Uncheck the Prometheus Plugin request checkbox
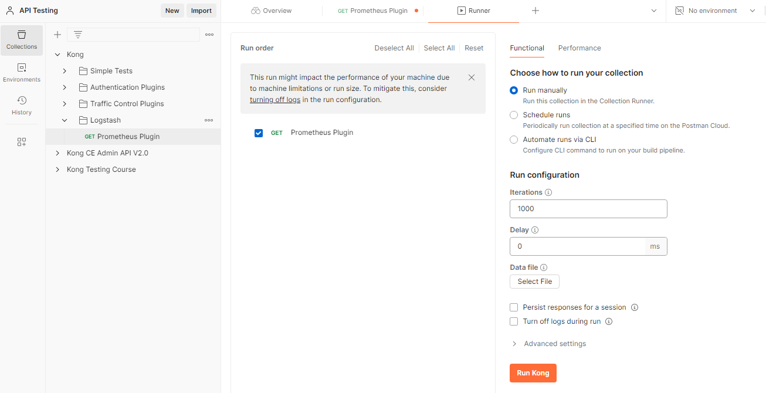 coord(259,133)
